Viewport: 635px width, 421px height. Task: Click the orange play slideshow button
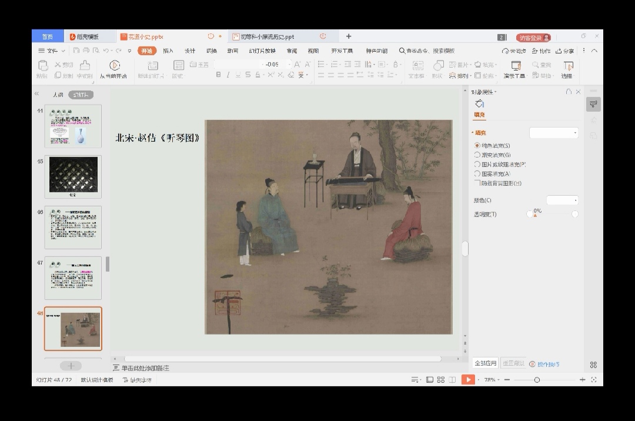468,380
